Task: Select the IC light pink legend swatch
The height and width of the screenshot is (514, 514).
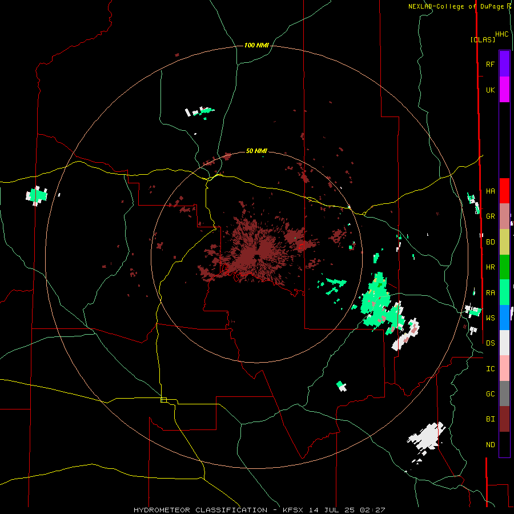Action: (504, 368)
